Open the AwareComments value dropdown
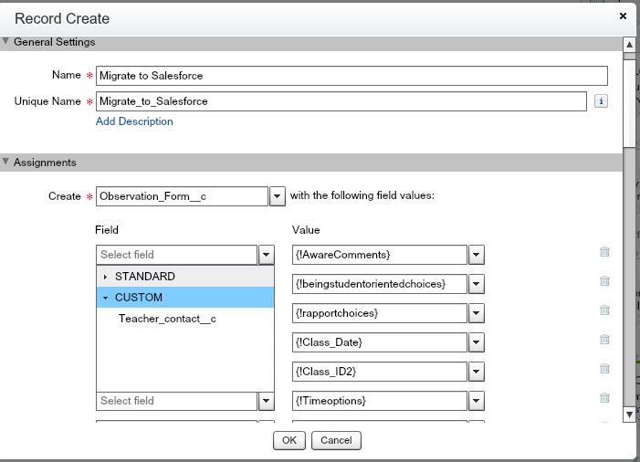The image size is (640, 462). (x=477, y=255)
